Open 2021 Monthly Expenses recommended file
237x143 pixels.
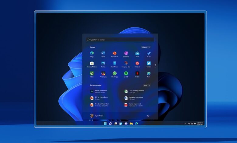135,91
